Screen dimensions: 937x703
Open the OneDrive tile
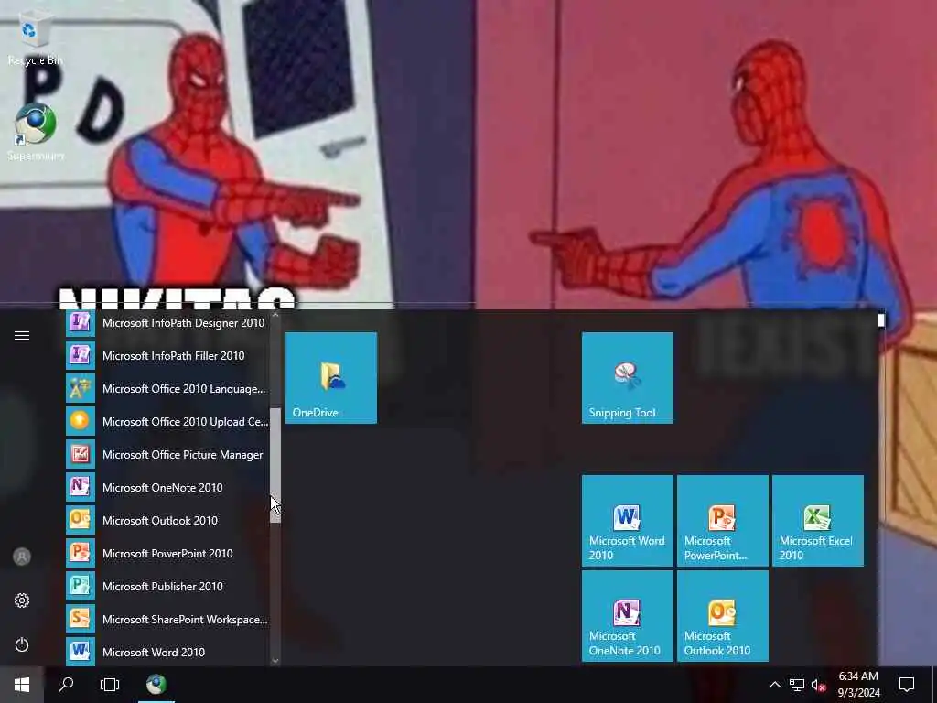point(331,378)
